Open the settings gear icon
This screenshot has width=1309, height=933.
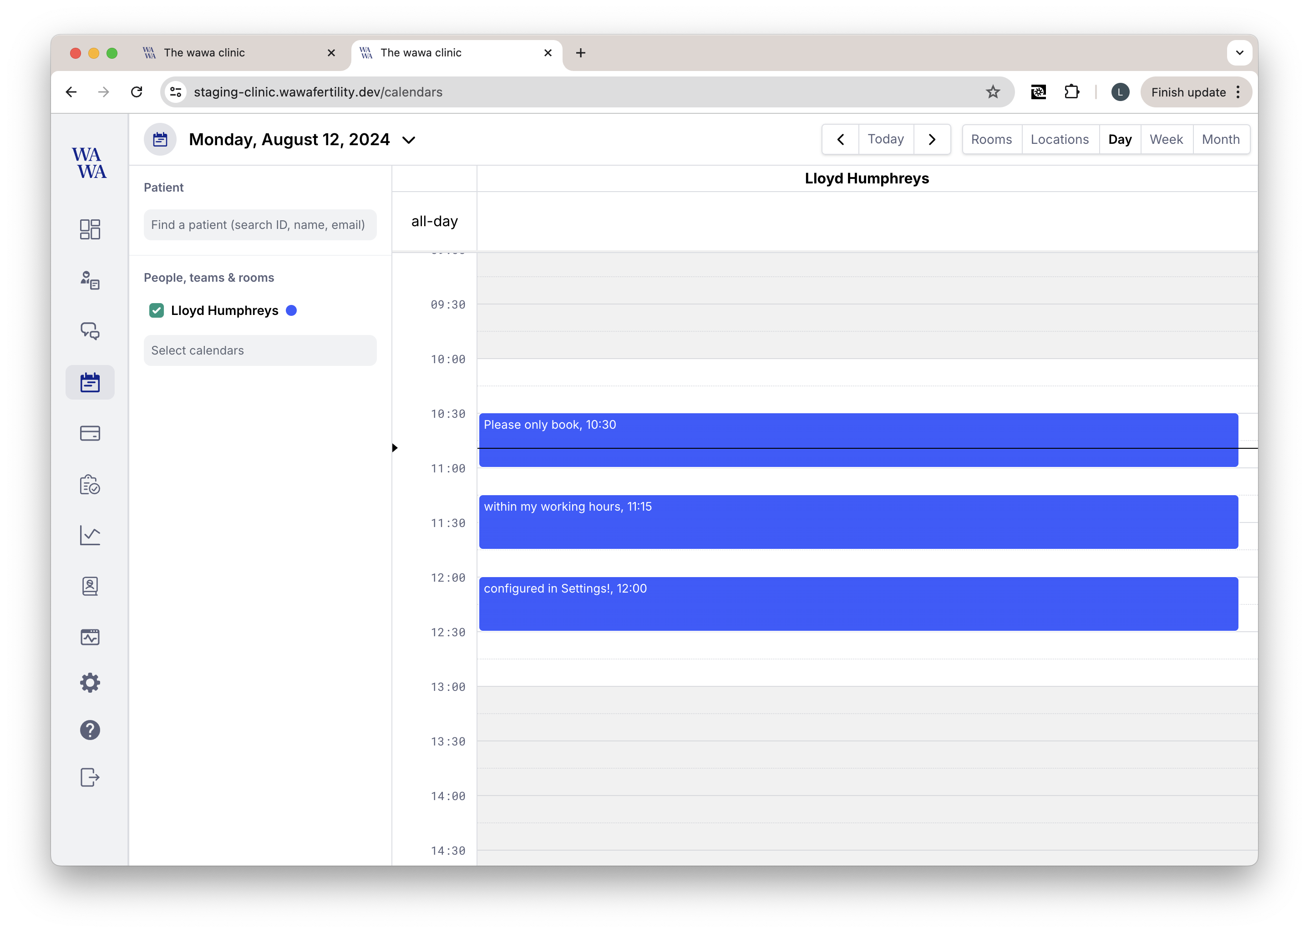90,683
